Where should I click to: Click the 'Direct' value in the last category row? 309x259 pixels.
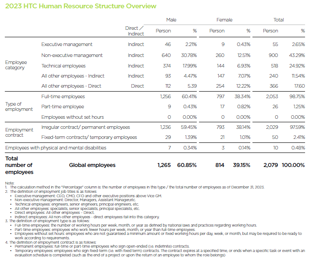137,86
